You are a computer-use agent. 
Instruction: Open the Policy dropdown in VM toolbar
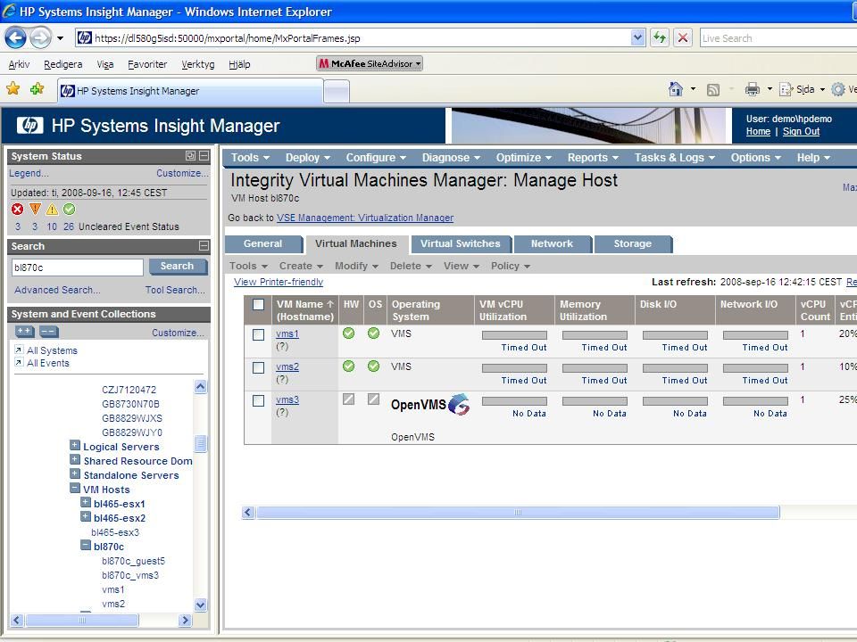(x=511, y=266)
